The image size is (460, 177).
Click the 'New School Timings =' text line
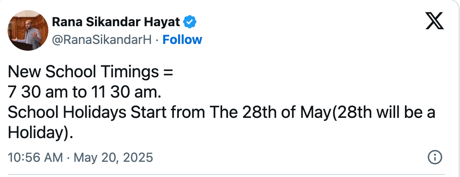coord(91,72)
